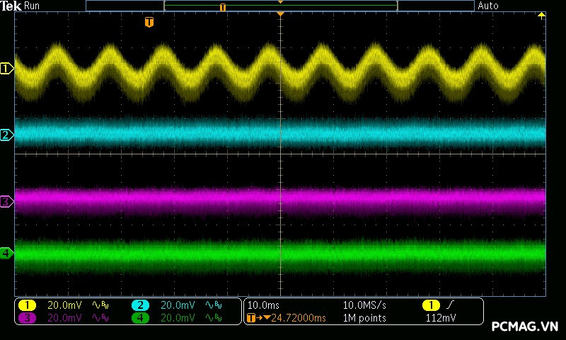Click the channel 1 ground marker on left edge
Image resolution: width=566 pixels, height=340 pixels.
coord(6,69)
